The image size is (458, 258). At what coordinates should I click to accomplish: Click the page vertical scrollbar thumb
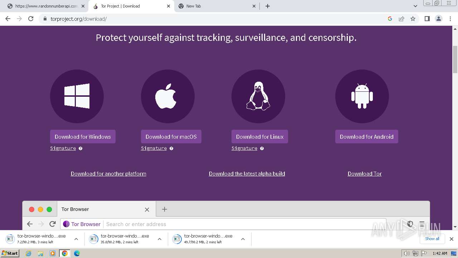(455, 59)
